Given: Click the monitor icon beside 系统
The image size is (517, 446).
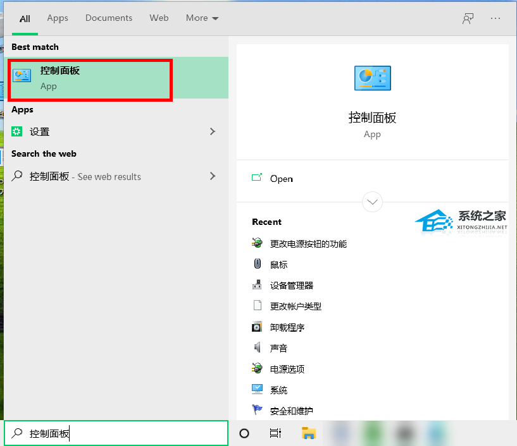Looking at the screenshot, I should click(x=257, y=389).
